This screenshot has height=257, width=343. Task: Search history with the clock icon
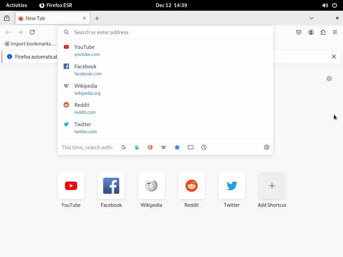[x=204, y=147]
